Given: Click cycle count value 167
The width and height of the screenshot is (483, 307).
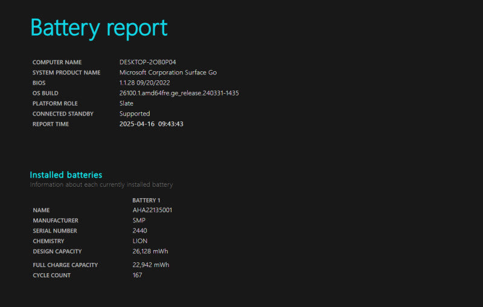Looking at the screenshot, I should (138, 275).
